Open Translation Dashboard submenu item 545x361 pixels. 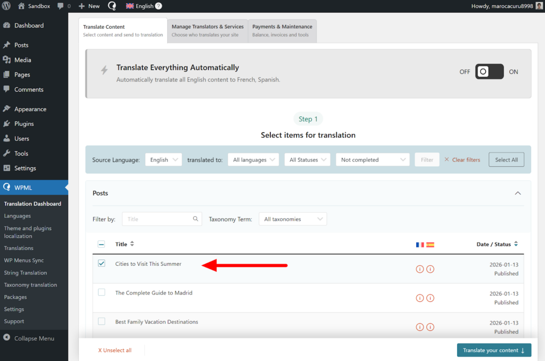point(32,204)
